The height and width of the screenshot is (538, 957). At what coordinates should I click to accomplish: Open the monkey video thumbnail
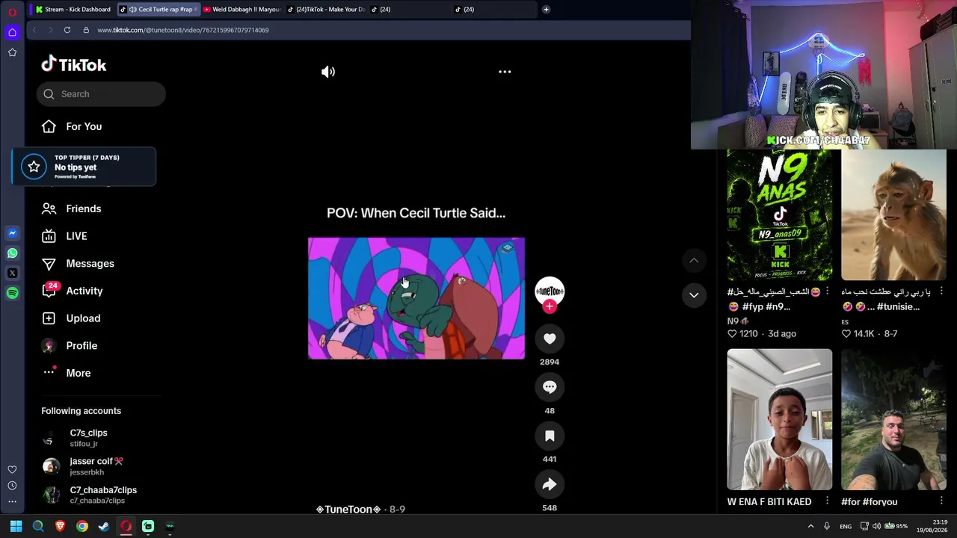(x=893, y=215)
